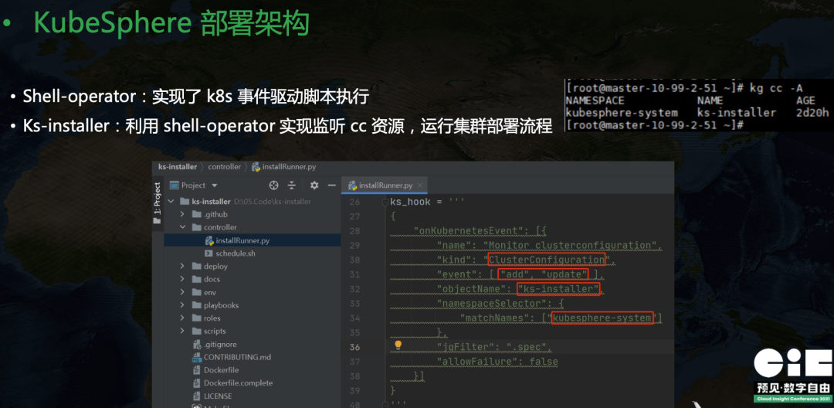Select Dockerfile.complete in the tree
This screenshot has width=834, height=408.
[239, 383]
